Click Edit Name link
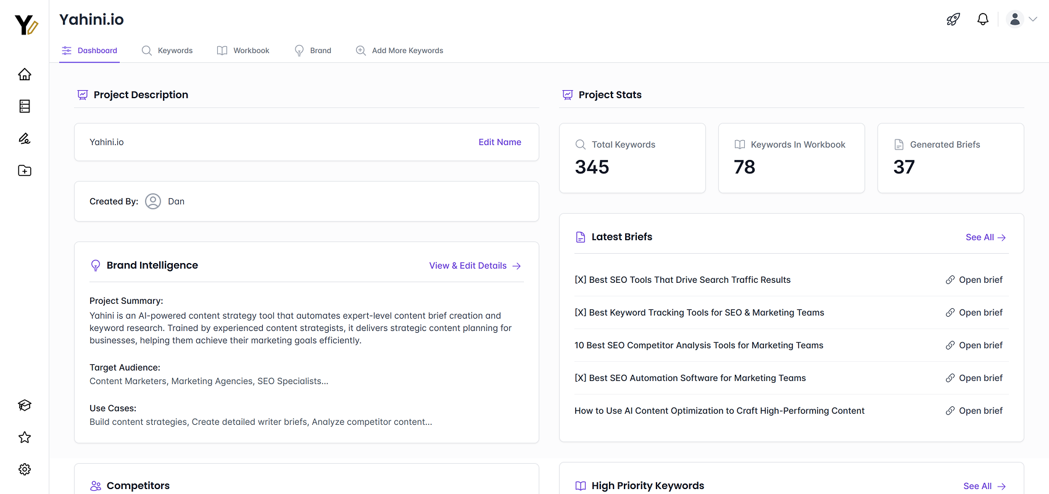Screen dimensions: 1049x494 coord(500,142)
